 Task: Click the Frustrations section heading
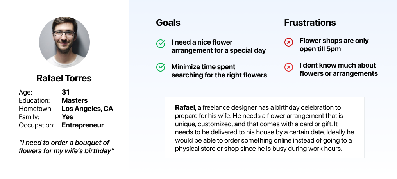click(x=310, y=23)
